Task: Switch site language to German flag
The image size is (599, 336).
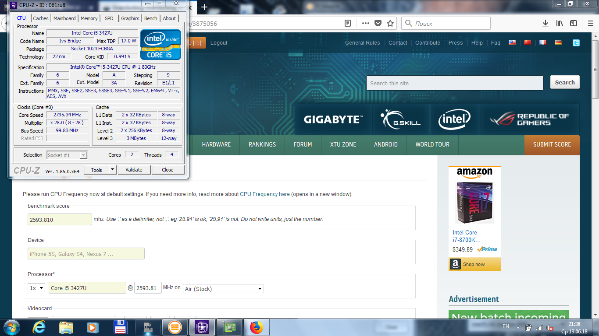Action: point(558,42)
